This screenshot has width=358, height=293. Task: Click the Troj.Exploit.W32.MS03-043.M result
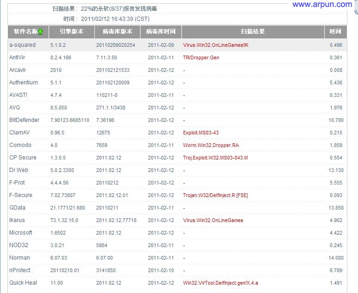click(x=215, y=158)
